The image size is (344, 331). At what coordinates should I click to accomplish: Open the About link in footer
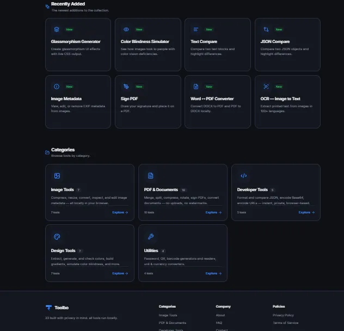pyautogui.click(x=220, y=315)
